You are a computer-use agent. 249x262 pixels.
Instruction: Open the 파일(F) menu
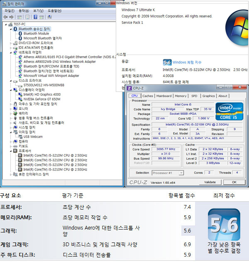click(x=10, y=11)
